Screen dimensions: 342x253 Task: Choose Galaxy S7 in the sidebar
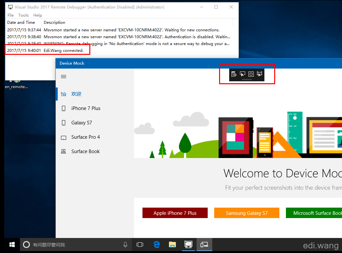(x=95, y=123)
